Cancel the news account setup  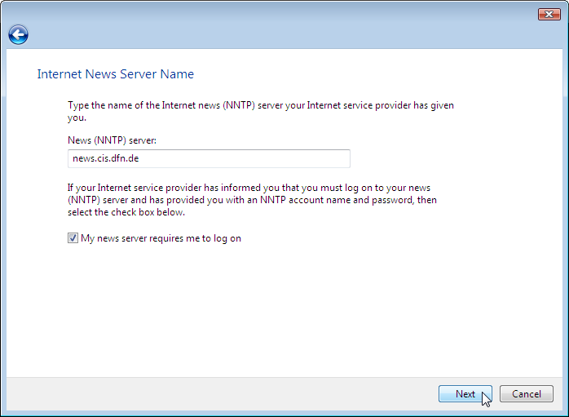click(526, 394)
